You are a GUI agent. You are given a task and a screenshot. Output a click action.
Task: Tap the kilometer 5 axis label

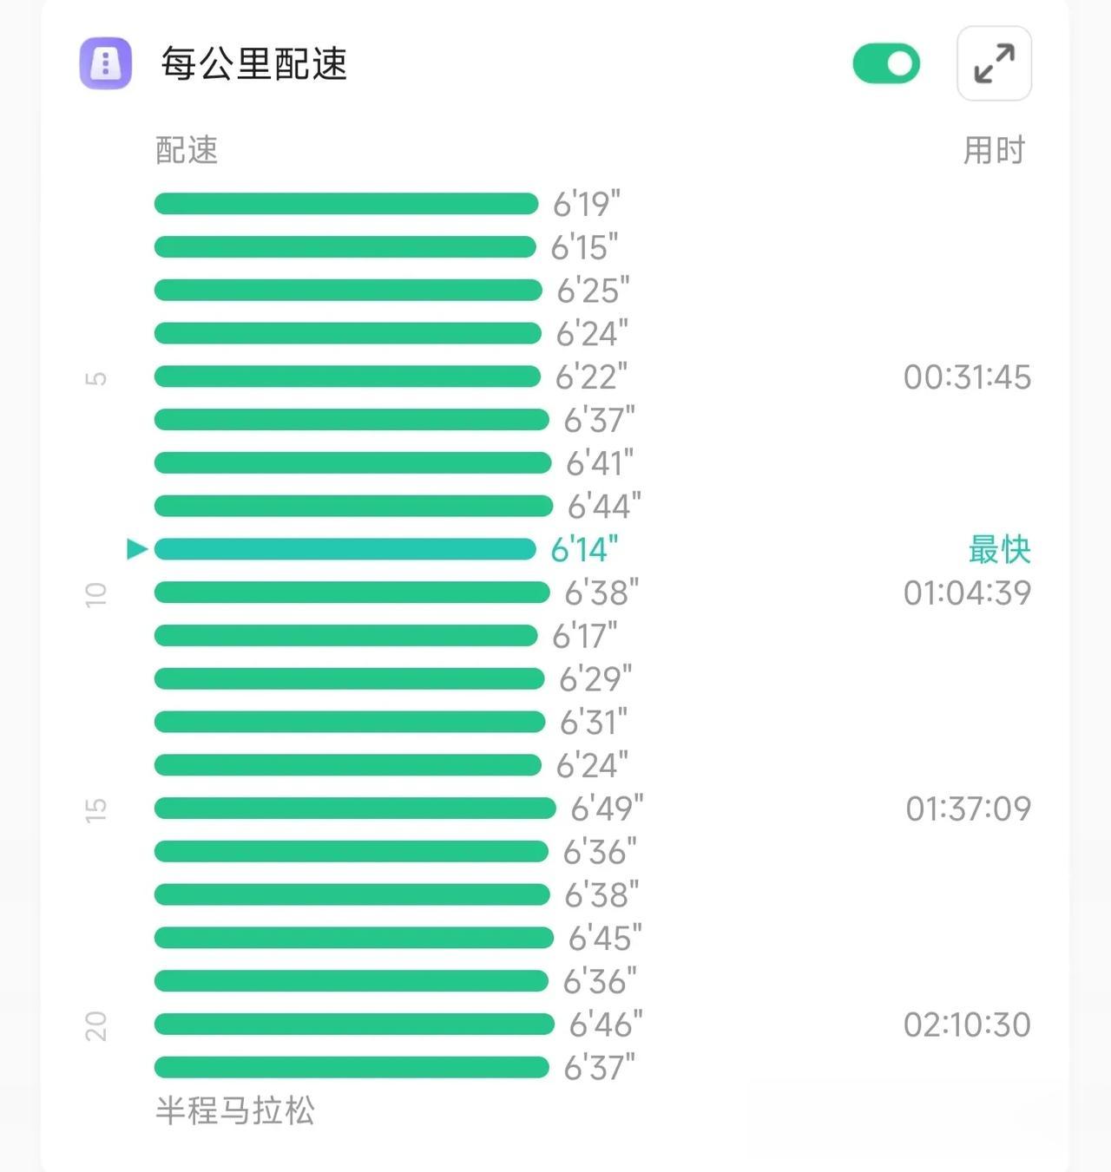pos(95,378)
